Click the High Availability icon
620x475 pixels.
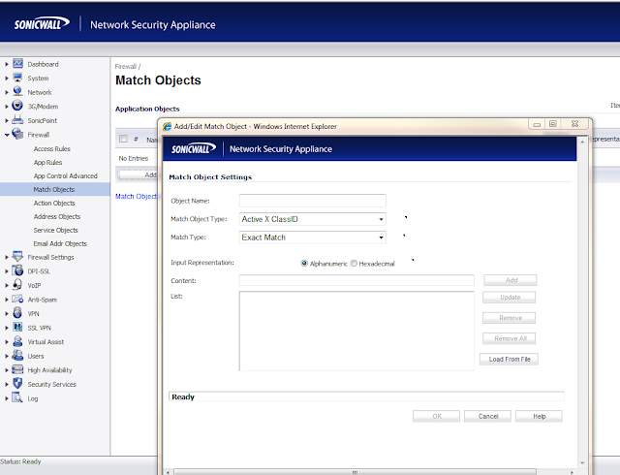pos(17,369)
